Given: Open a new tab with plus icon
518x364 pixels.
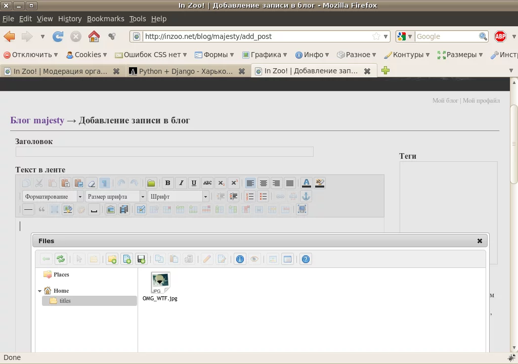Looking at the screenshot, I should point(385,70).
